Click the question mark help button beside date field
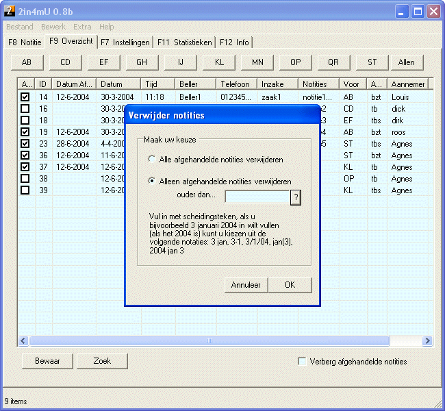 point(296,197)
